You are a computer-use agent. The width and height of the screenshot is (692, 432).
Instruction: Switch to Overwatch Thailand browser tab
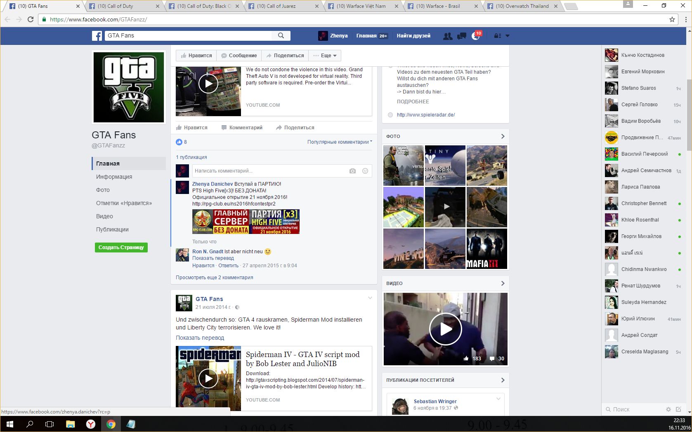(522, 6)
